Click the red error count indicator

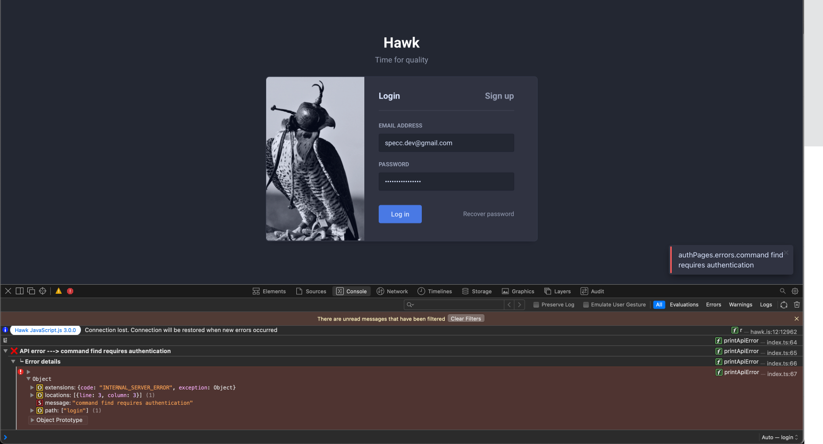(x=70, y=291)
